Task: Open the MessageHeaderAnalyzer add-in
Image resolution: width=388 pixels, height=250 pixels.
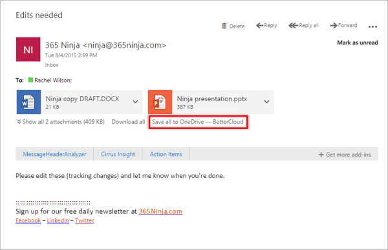Action: (55, 154)
